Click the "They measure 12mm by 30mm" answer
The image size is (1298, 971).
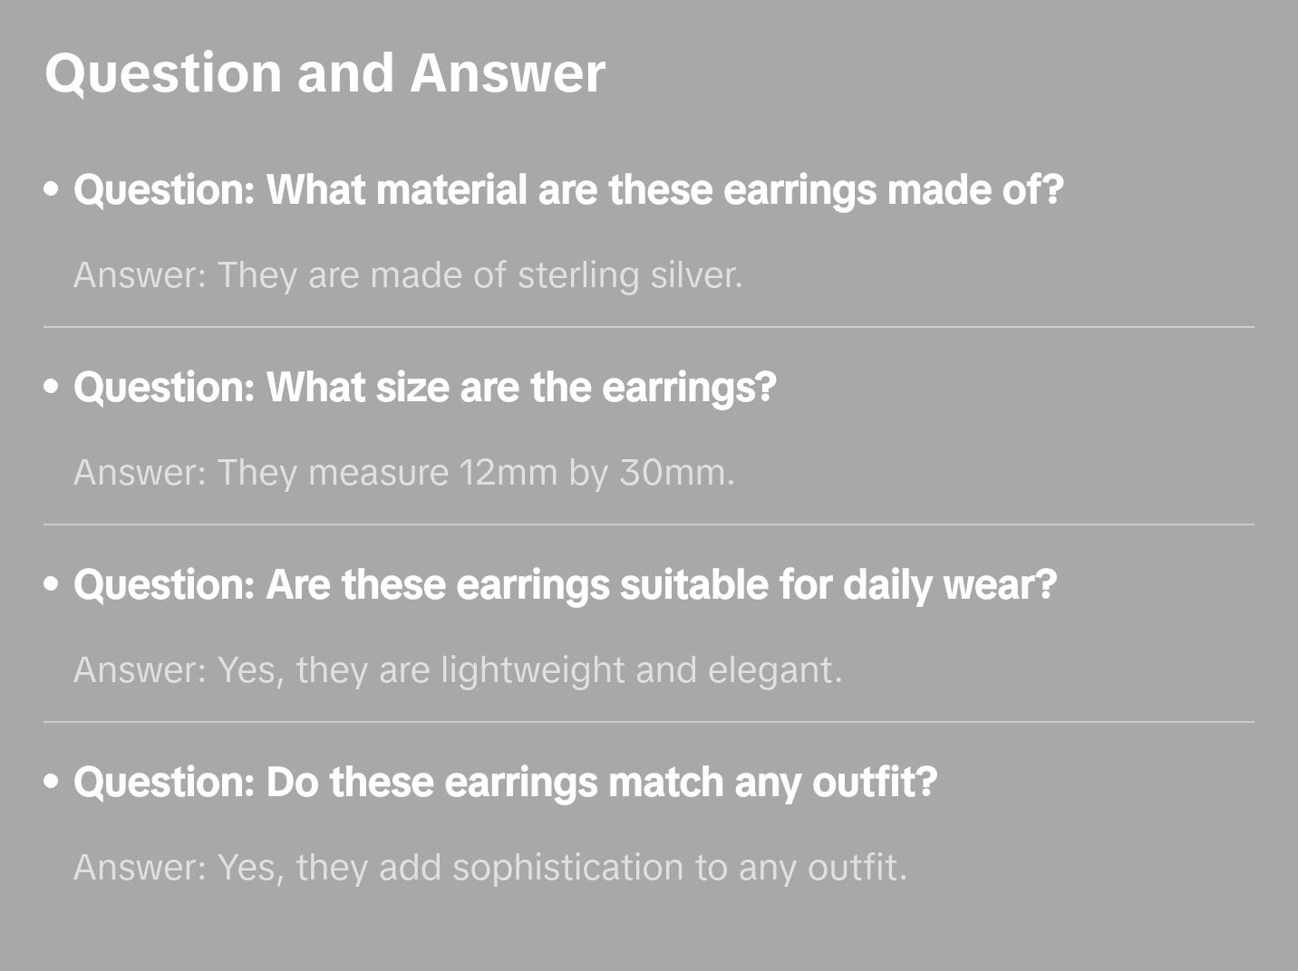point(404,473)
